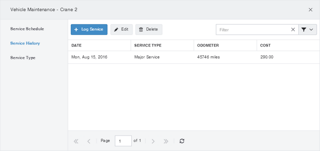The image size is (320, 151).
Task: Refresh the service history grid
Action: click(x=182, y=141)
